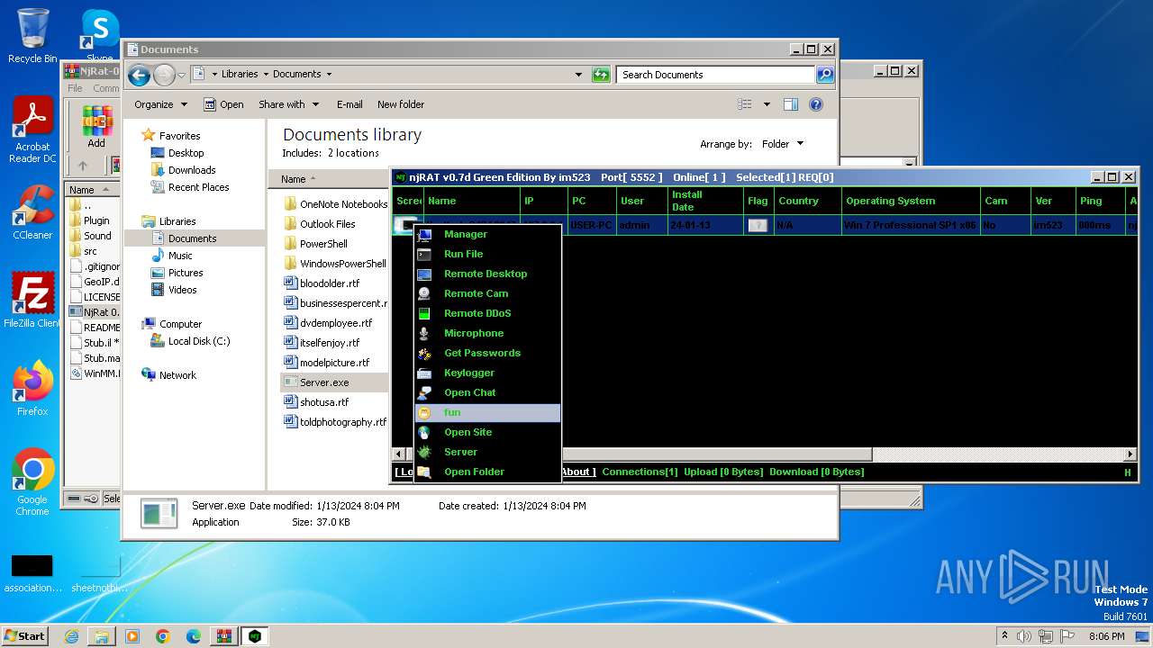Choose Remote Desktop menu entry
1153x648 pixels.
[487, 274]
